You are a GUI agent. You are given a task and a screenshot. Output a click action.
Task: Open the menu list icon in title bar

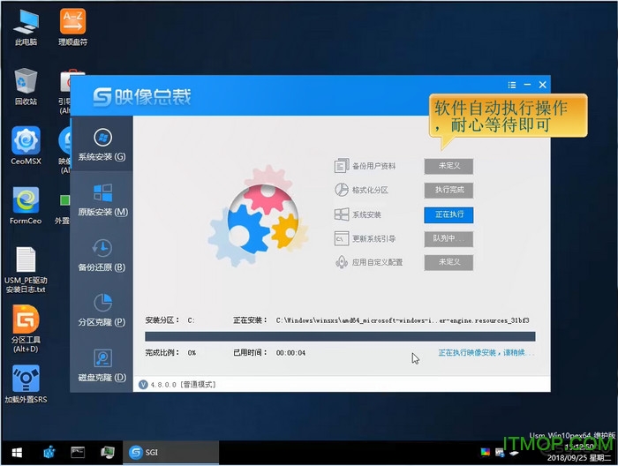coord(512,85)
